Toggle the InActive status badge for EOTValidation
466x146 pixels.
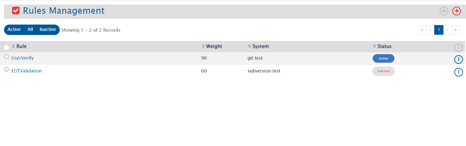383,71
